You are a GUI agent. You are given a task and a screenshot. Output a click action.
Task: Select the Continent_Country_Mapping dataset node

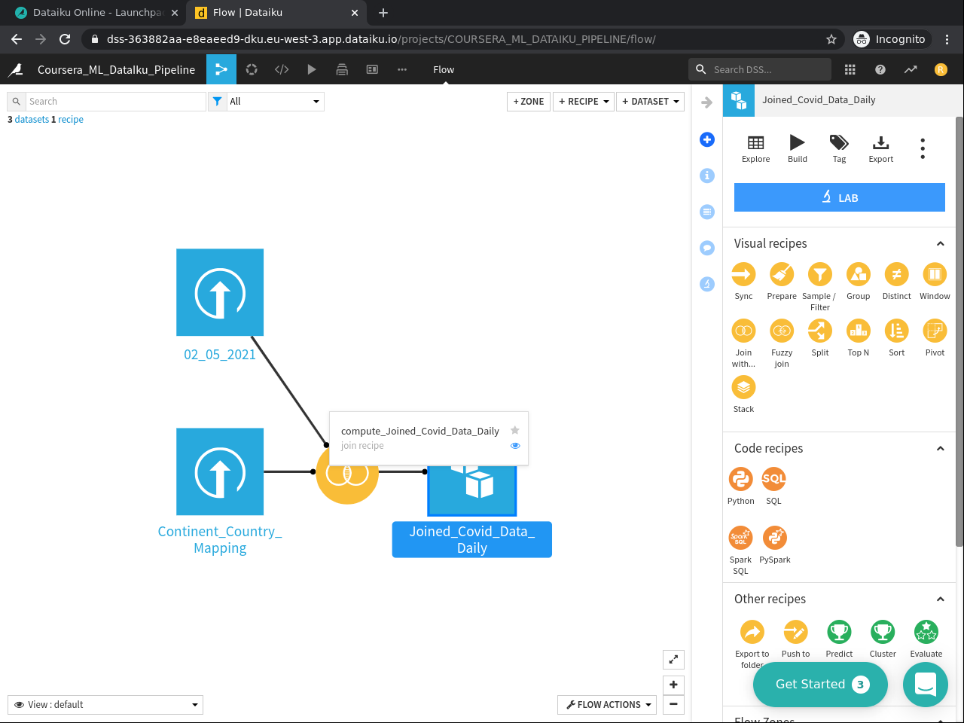tap(220, 471)
